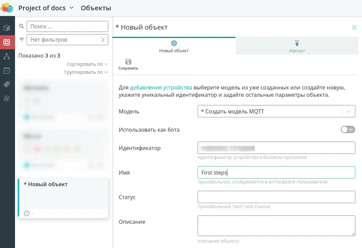Screen dimensions: 362x248
Task: Click the globe sidebar icon
Action: 7,98
